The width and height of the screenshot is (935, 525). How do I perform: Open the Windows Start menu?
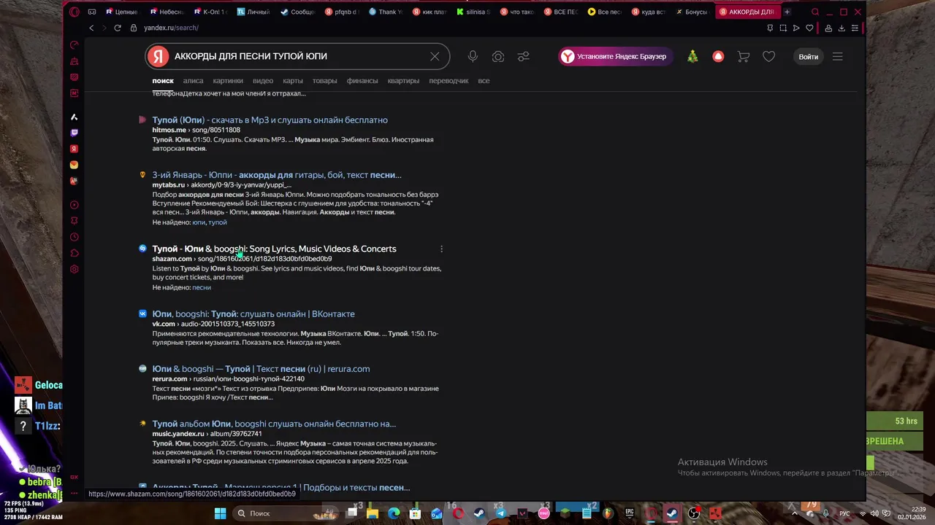pos(220,513)
